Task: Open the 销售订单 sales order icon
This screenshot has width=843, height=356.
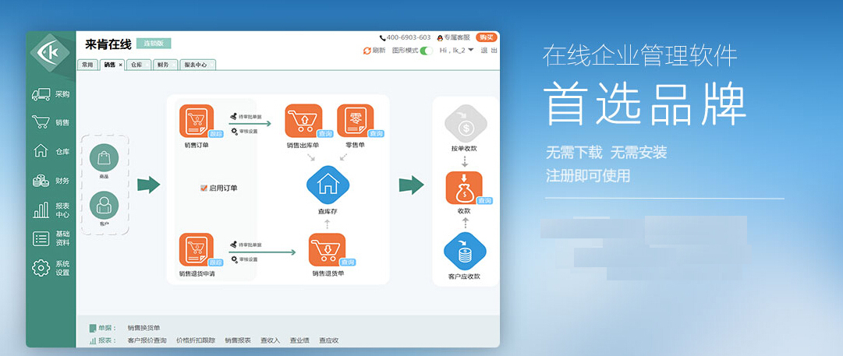Action: coord(197,122)
